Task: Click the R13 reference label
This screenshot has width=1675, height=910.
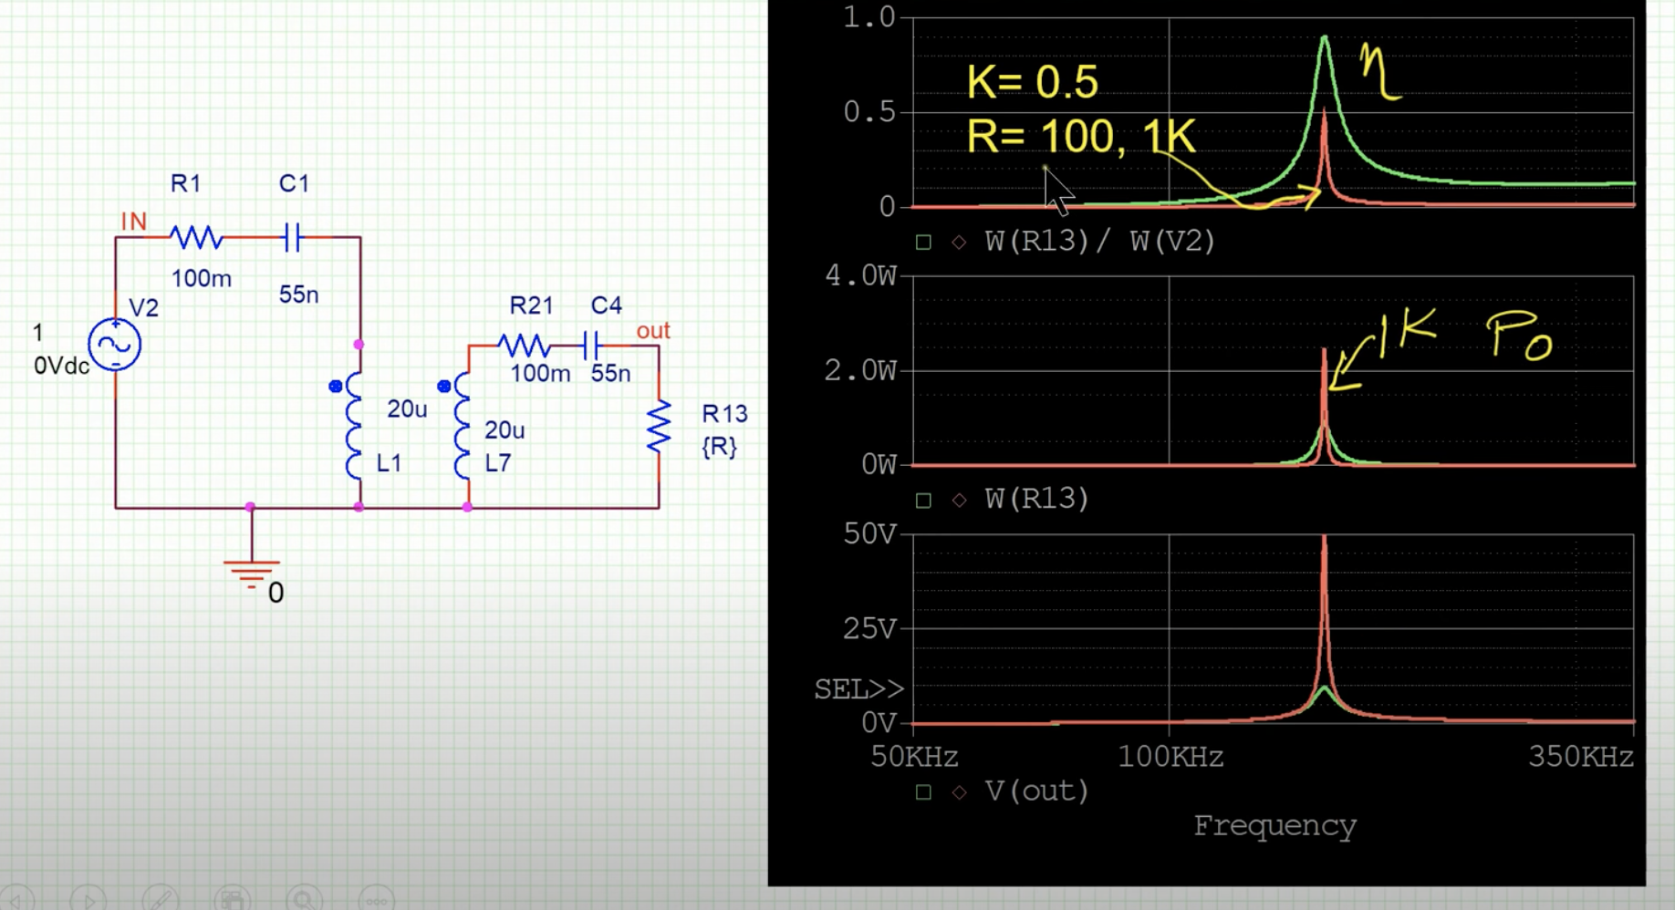Action: click(x=725, y=414)
